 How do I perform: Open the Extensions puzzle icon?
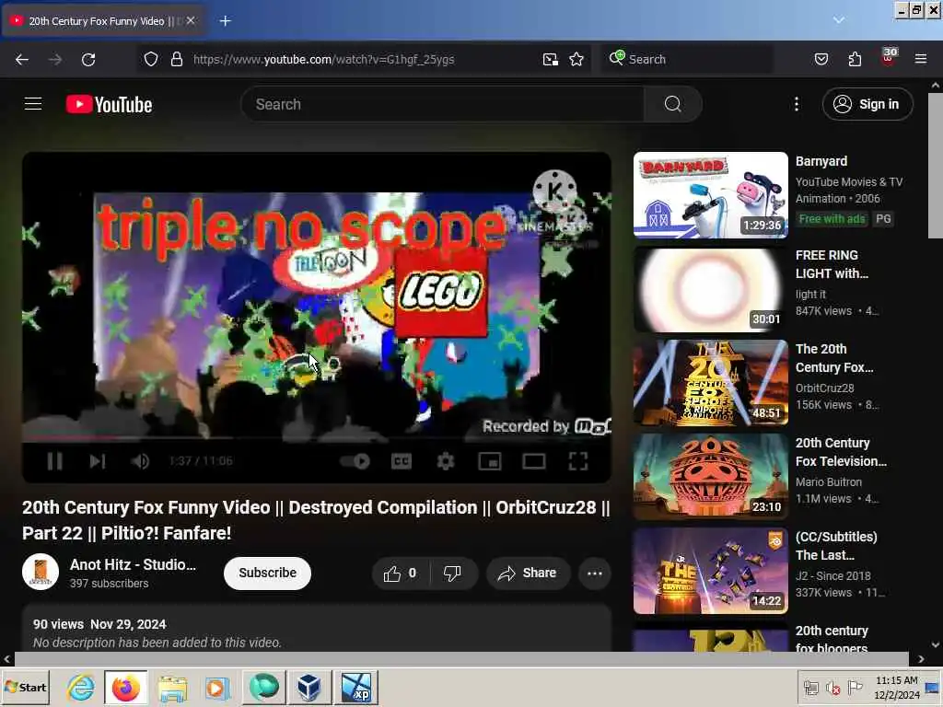tap(855, 59)
